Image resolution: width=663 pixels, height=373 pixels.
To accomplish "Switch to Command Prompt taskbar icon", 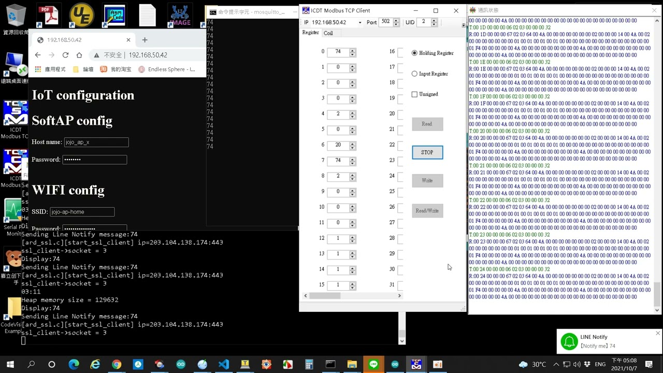I will point(330,364).
